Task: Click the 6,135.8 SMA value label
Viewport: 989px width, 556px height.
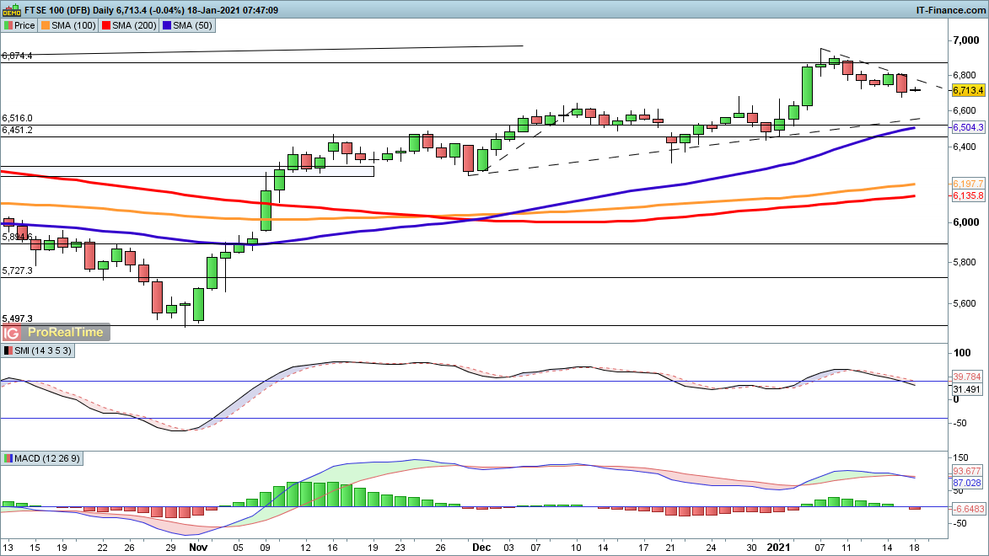Action: (x=968, y=195)
